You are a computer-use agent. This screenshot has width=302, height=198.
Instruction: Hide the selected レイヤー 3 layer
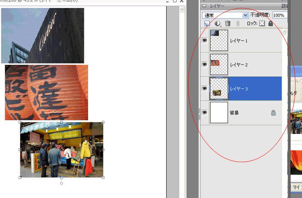[204, 88]
